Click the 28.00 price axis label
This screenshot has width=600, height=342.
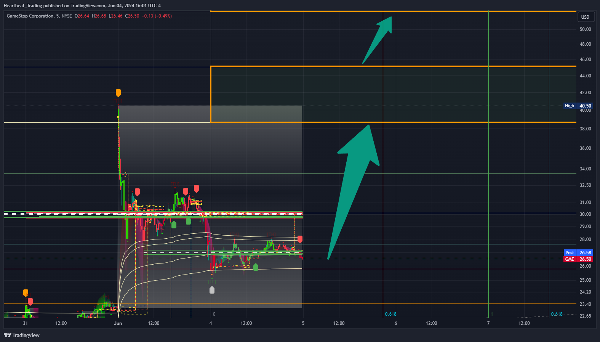585,239
